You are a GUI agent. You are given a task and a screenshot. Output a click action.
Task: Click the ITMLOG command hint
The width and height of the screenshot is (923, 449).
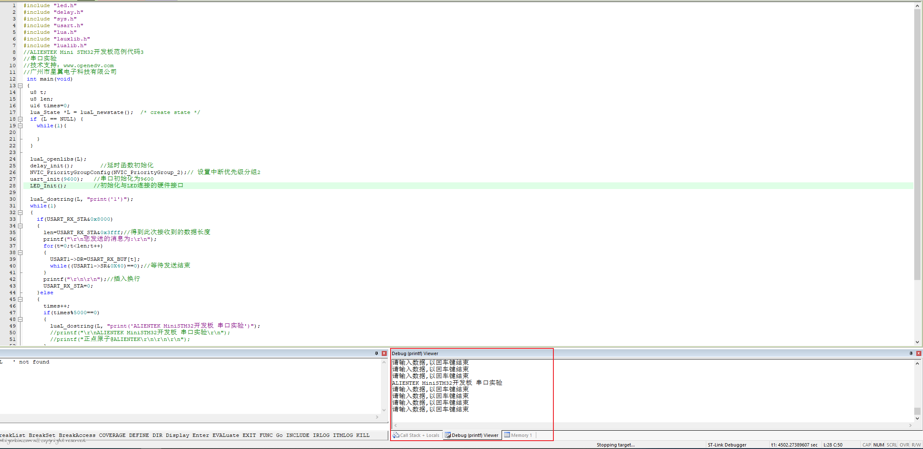point(342,435)
